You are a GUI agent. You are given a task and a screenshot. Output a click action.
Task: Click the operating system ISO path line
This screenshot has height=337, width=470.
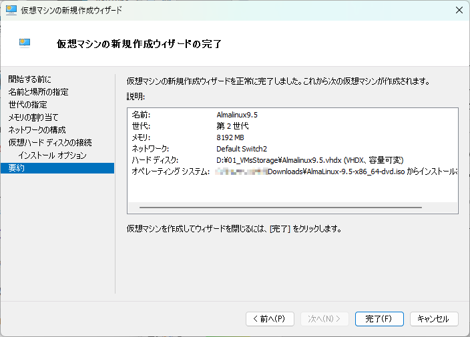point(334,172)
